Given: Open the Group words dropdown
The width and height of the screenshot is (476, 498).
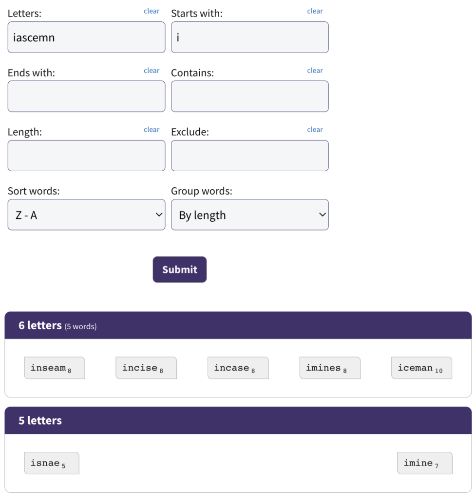Looking at the screenshot, I should tap(249, 215).
